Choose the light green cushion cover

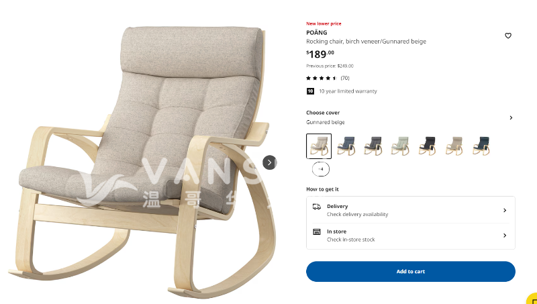coord(400,146)
